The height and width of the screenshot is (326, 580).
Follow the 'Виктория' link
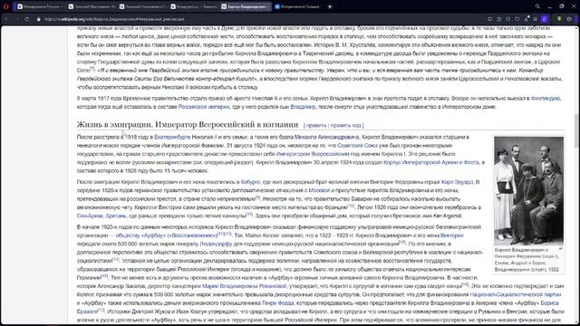tap(451, 235)
